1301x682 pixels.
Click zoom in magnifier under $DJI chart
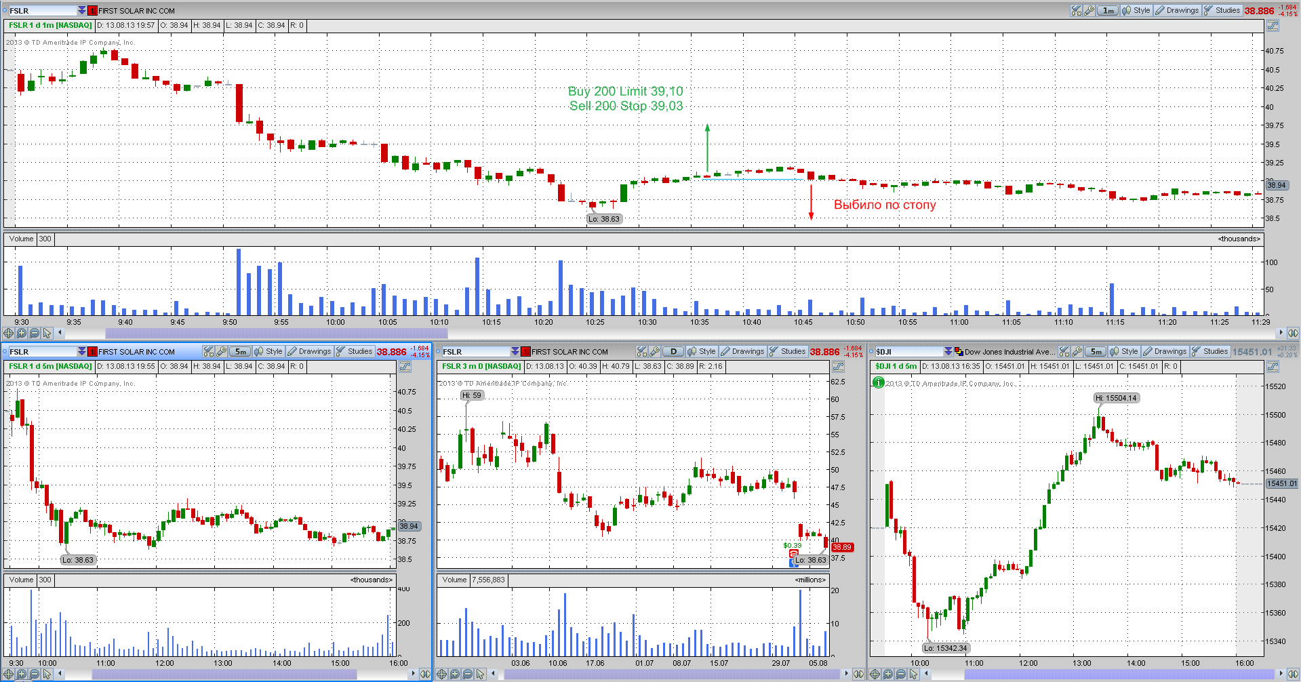(888, 674)
